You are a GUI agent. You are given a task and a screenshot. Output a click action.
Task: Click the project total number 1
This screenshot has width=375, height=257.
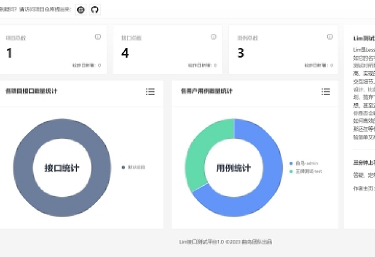9,53
